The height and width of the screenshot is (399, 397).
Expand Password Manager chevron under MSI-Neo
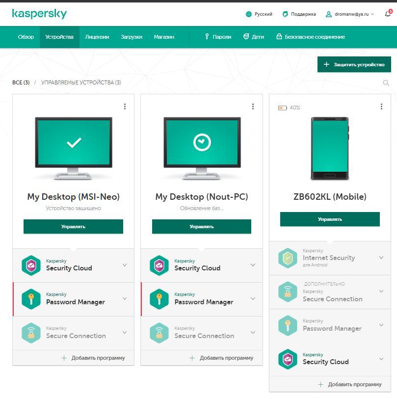click(125, 298)
